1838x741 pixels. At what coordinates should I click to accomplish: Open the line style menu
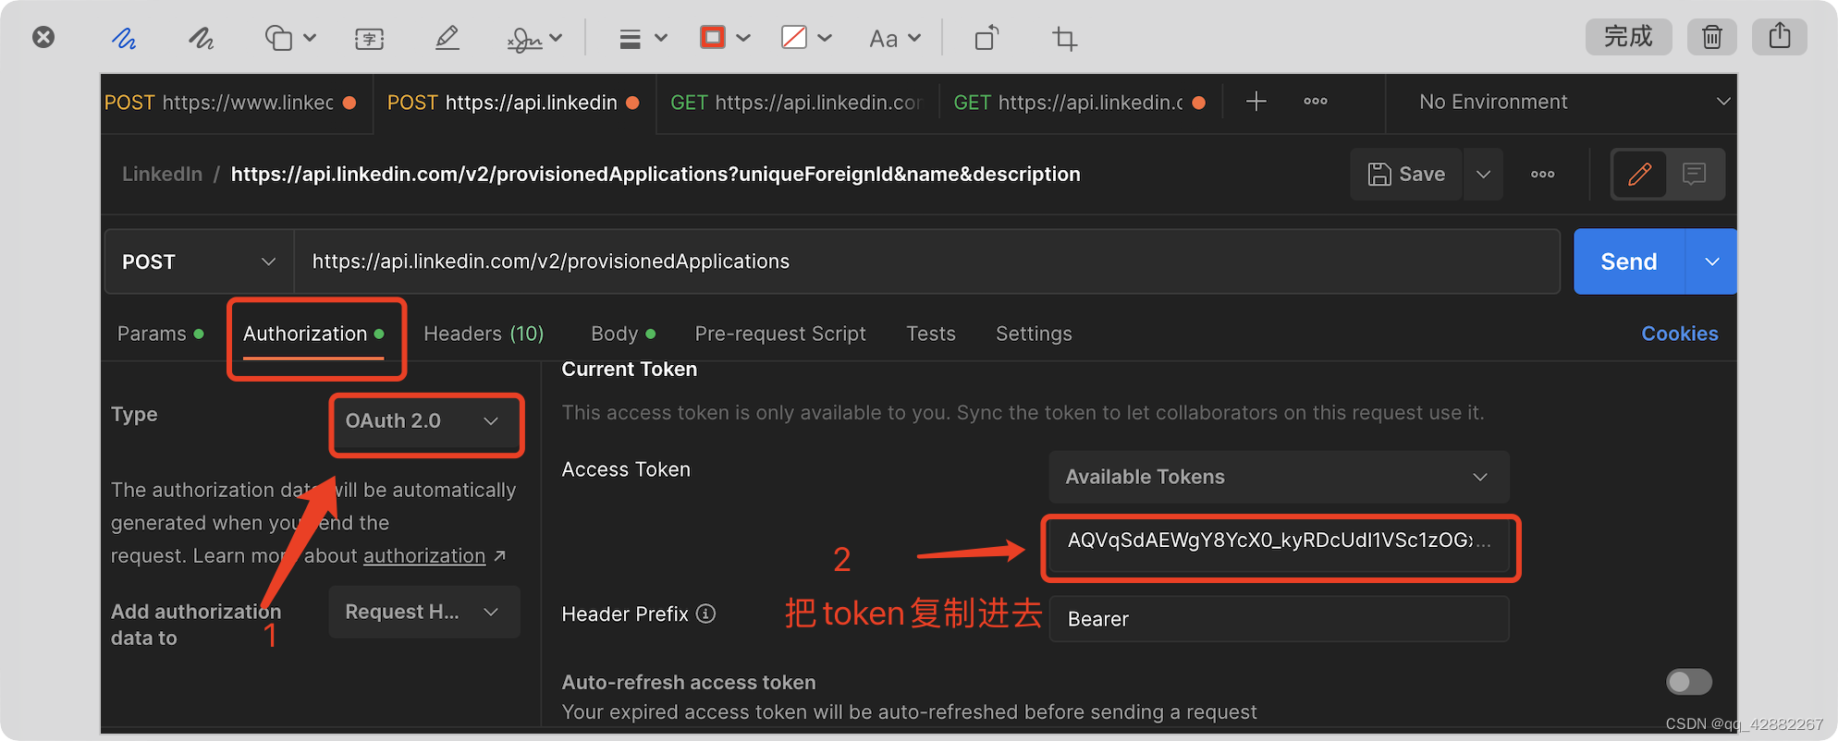click(x=643, y=38)
